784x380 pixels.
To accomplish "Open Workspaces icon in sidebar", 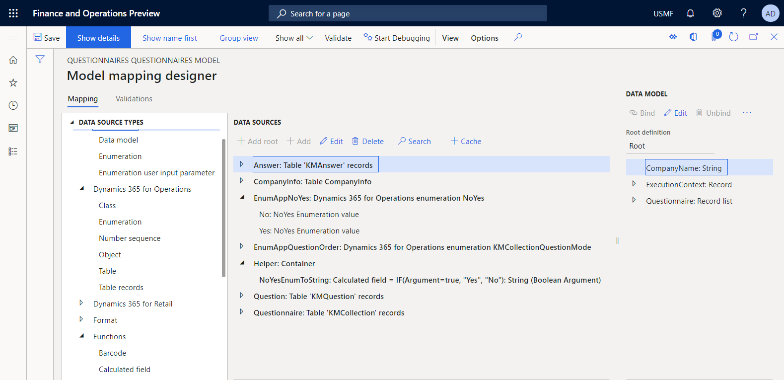I will (x=13, y=128).
